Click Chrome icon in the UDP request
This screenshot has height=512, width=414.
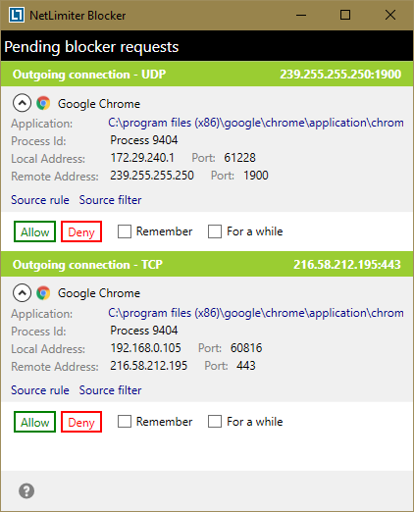pyautogui.click(x=43, y=103)
